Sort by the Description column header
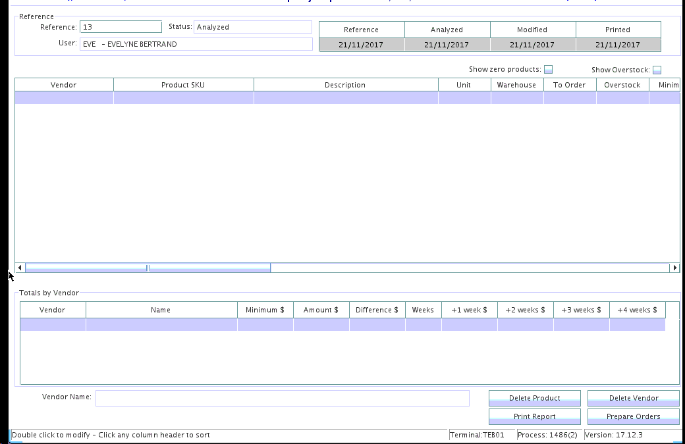This screenshot has width=685, height=444. pyautogui.click(x=345, y=85)
